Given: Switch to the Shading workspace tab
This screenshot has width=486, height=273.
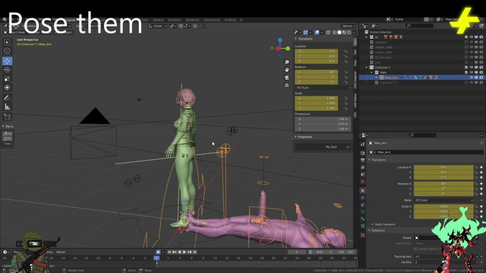Looking at the screenshot, I should coord(158,20).
